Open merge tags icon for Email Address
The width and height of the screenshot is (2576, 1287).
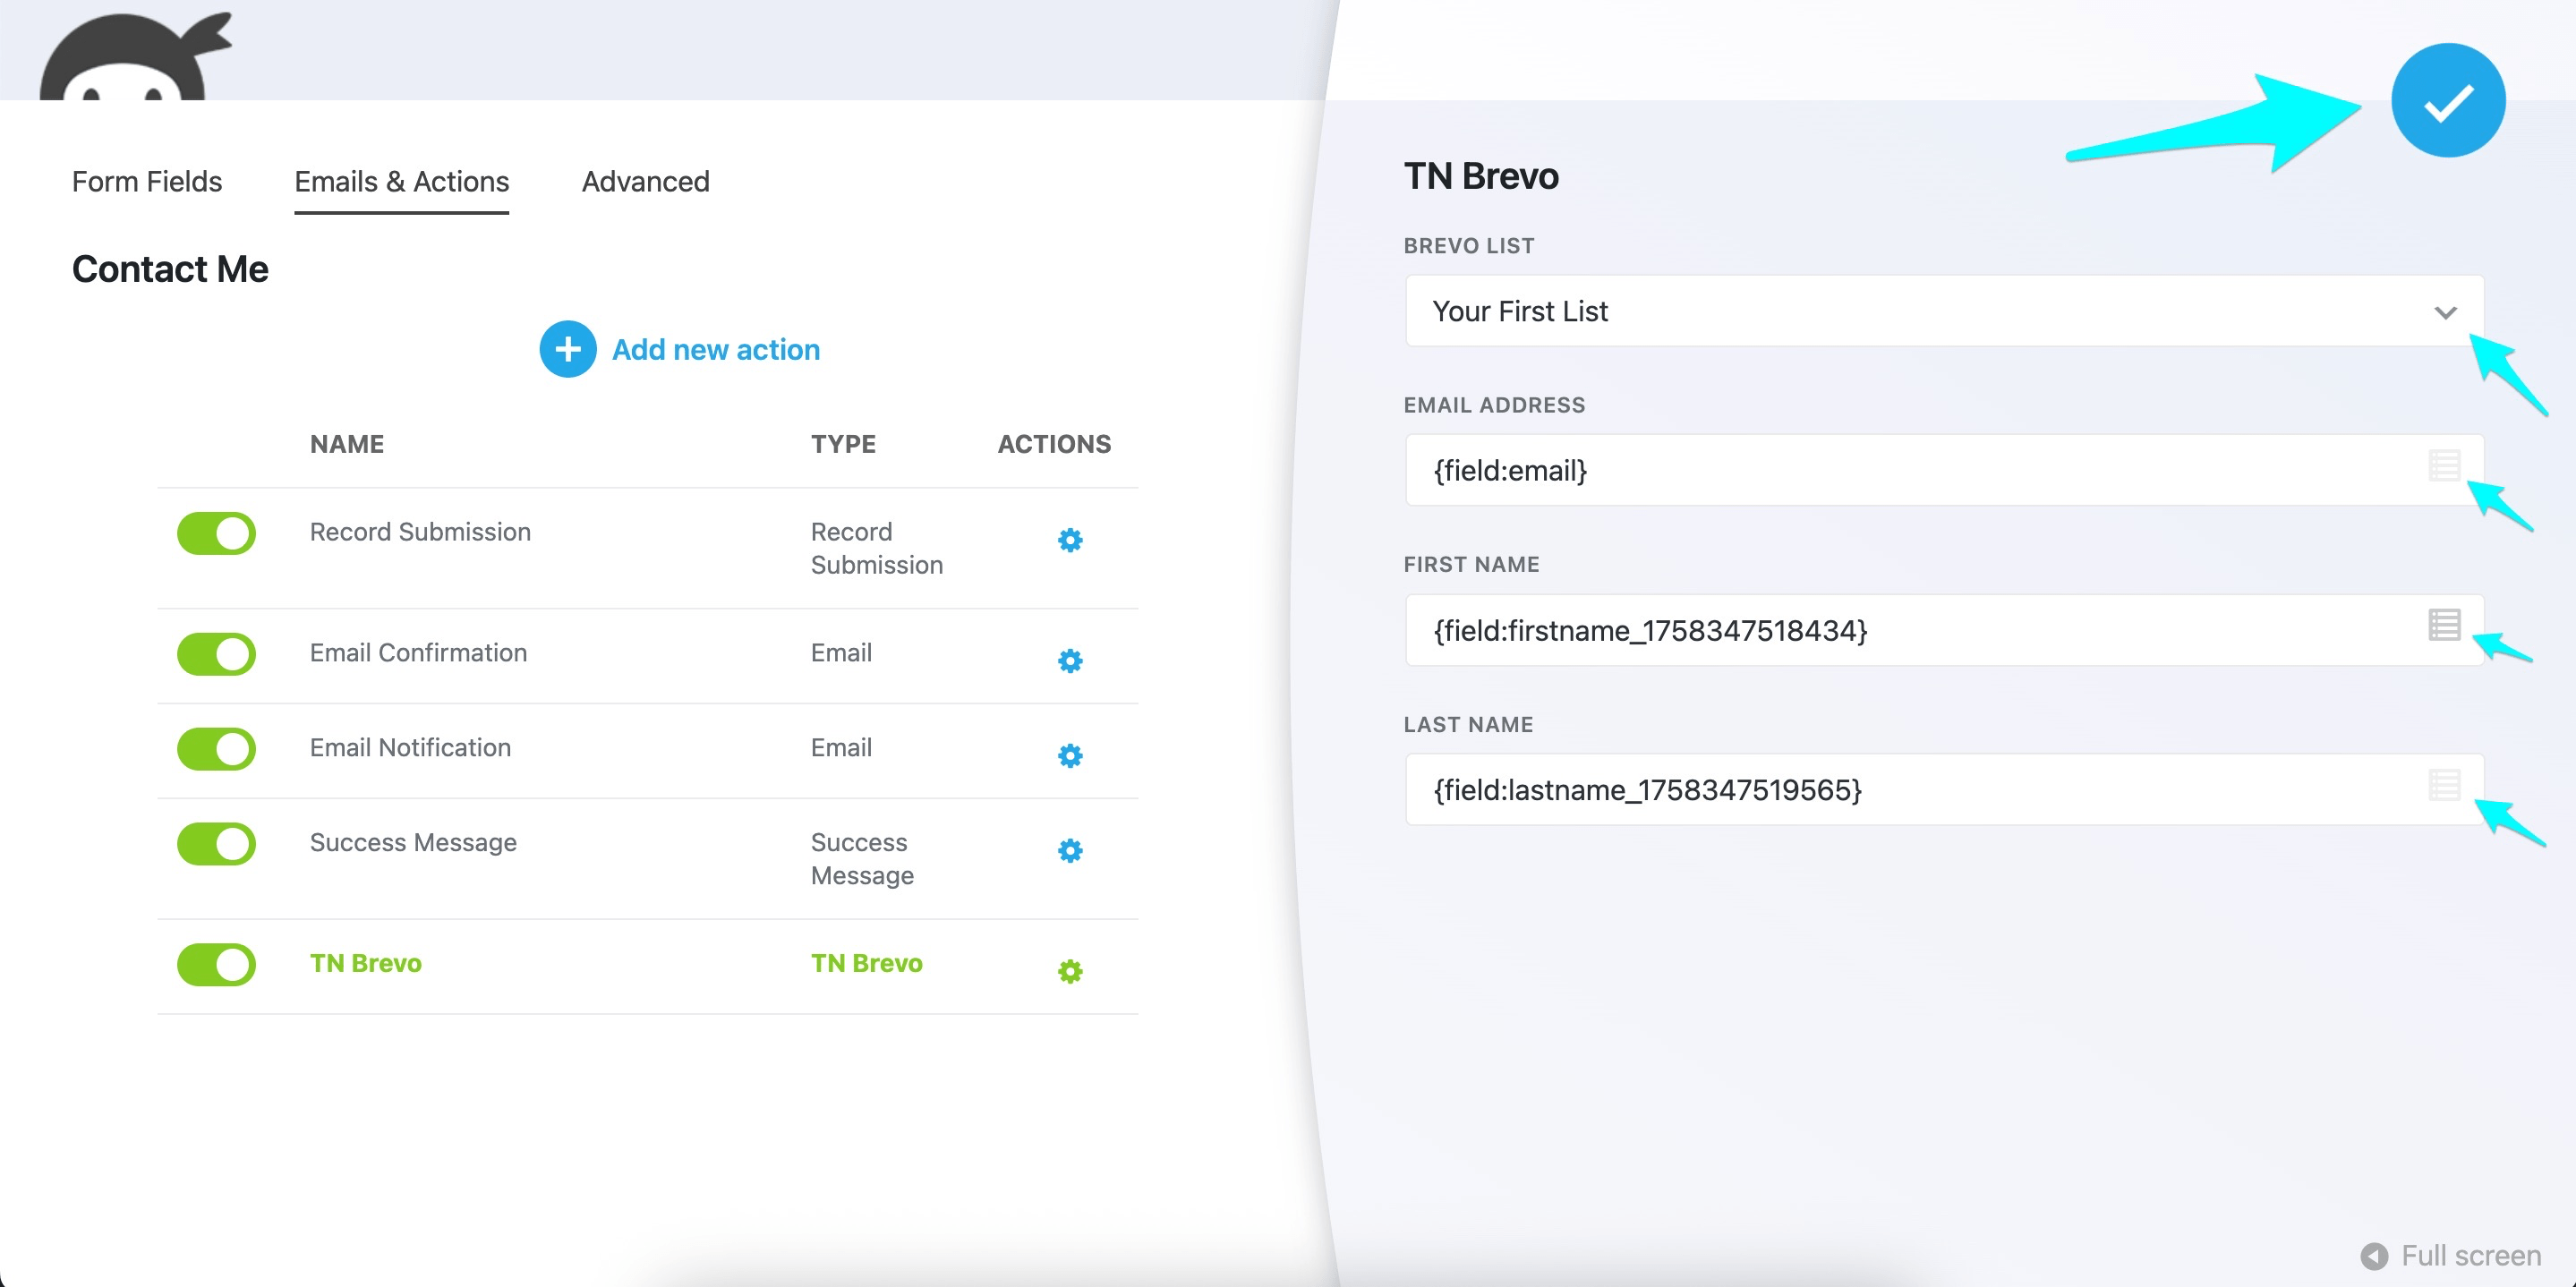coord(2444,466)
